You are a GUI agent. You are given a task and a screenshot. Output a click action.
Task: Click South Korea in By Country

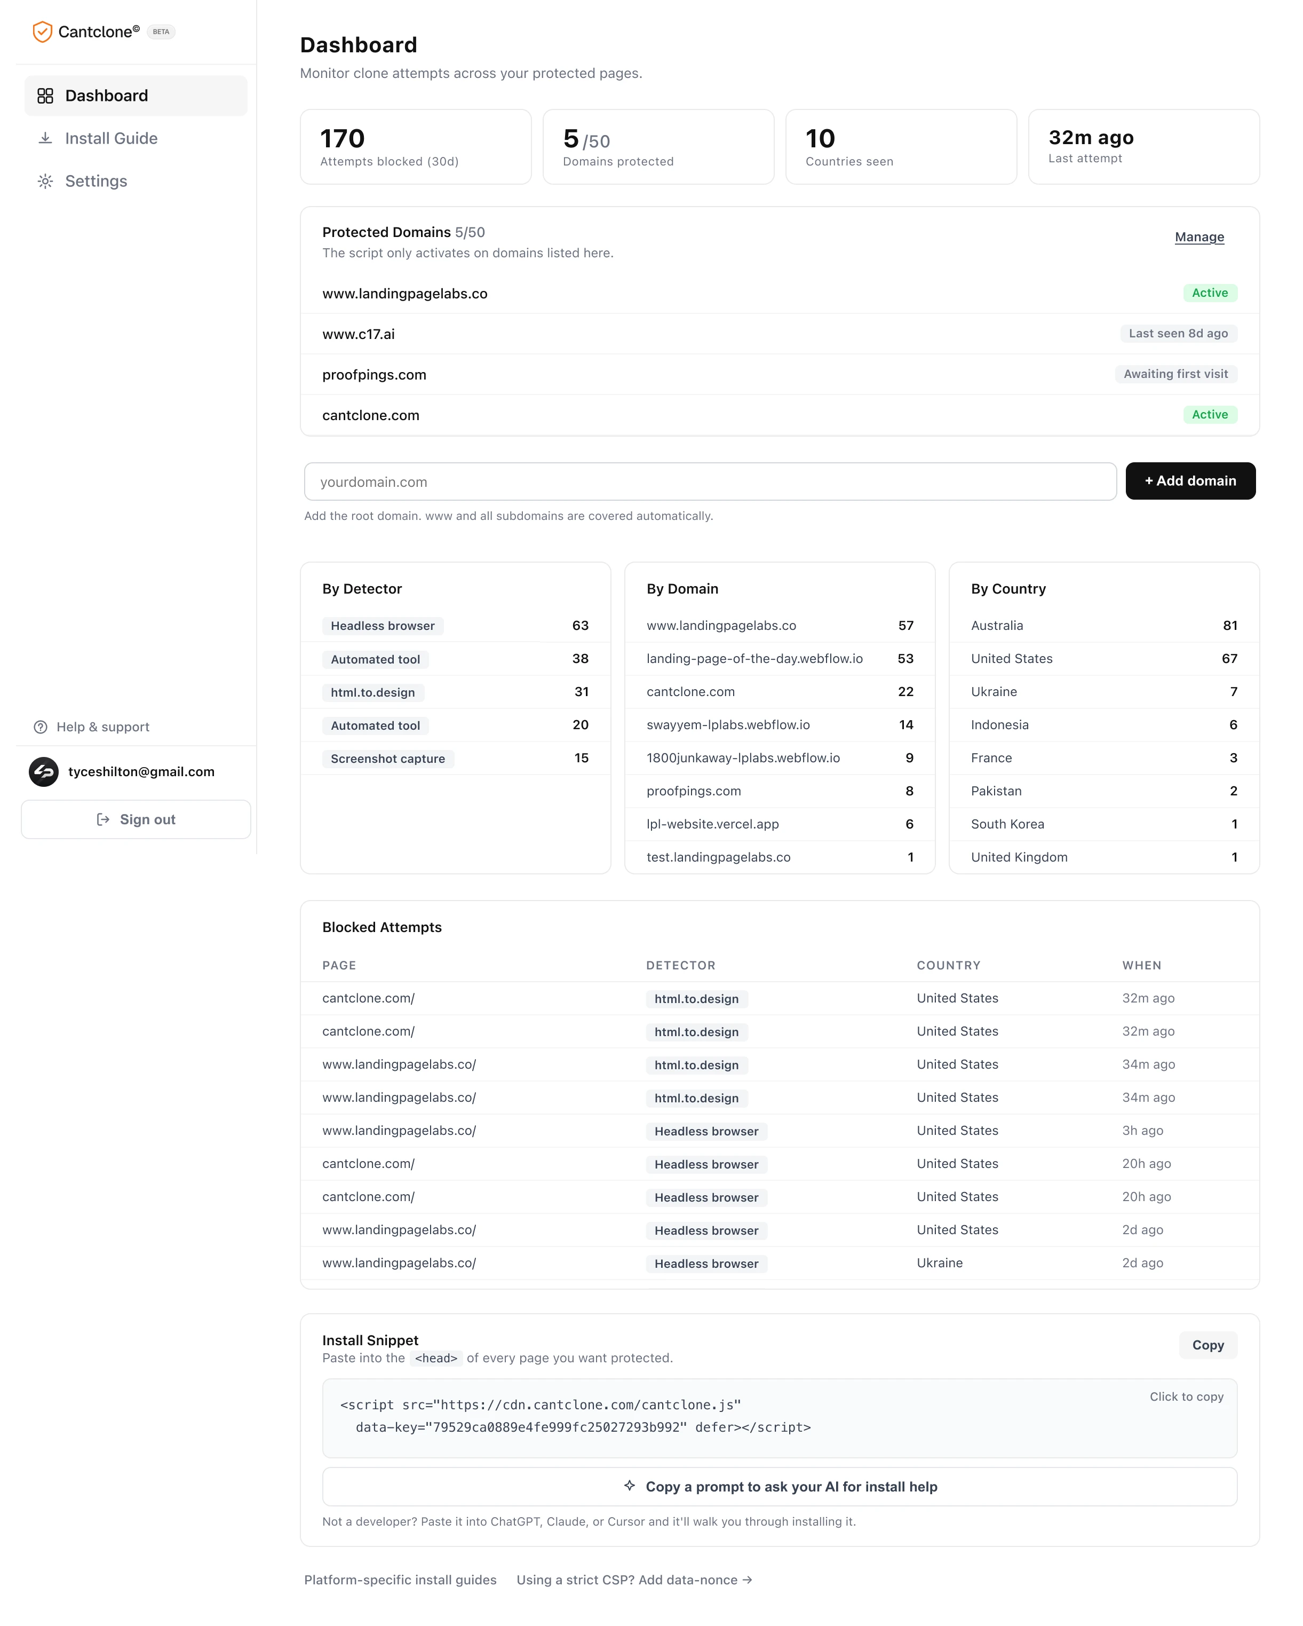(1007, 824)
